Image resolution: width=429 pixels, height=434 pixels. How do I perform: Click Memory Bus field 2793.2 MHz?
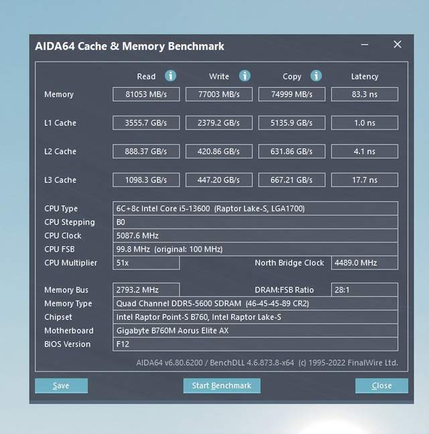click(146, 290)
